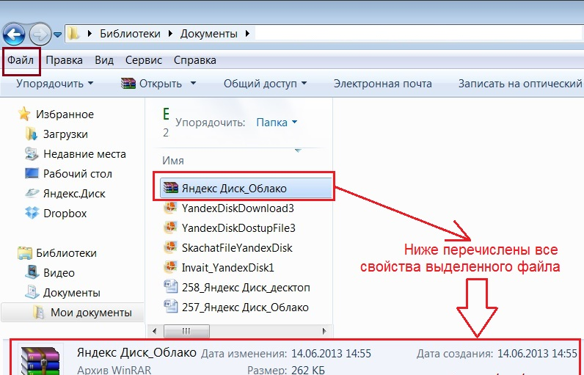This screenshot has width=584, height=375.
Task: Click the WinRAR thumbnail in details pane
Action: (40, 360)
